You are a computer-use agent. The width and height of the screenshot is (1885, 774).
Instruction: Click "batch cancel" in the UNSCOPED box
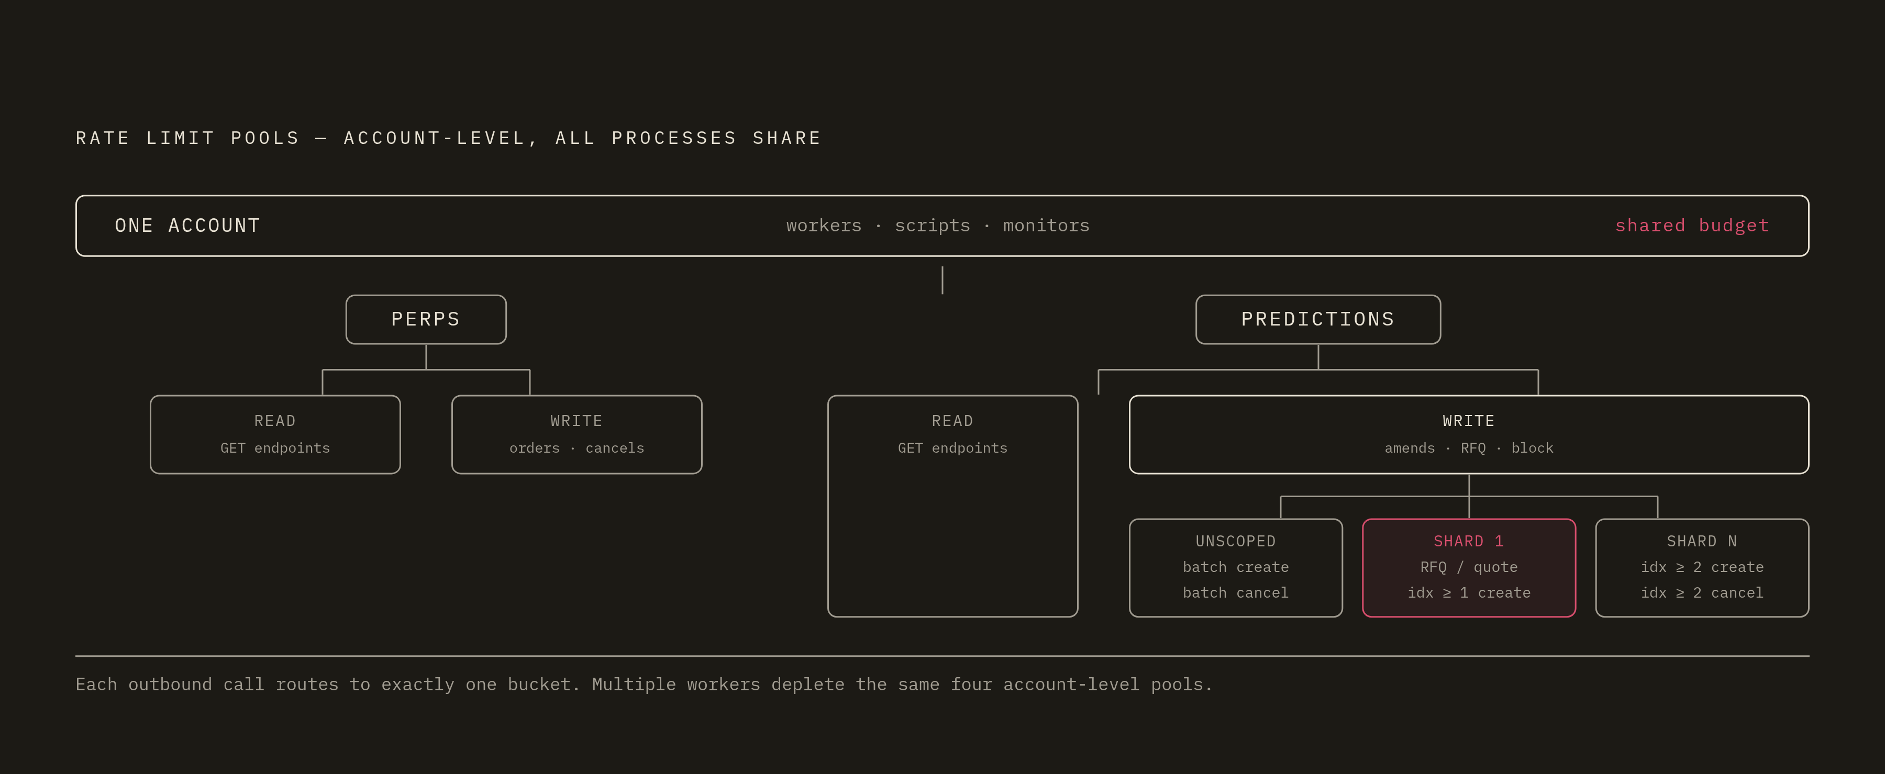1235,592
